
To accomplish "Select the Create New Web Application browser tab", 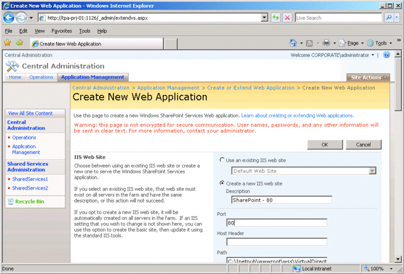I will (x=96, y=44).
